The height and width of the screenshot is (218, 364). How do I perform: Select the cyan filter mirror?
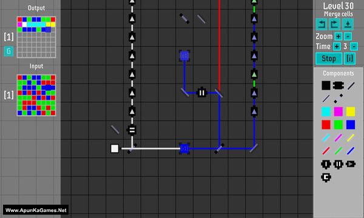[326, 137]
